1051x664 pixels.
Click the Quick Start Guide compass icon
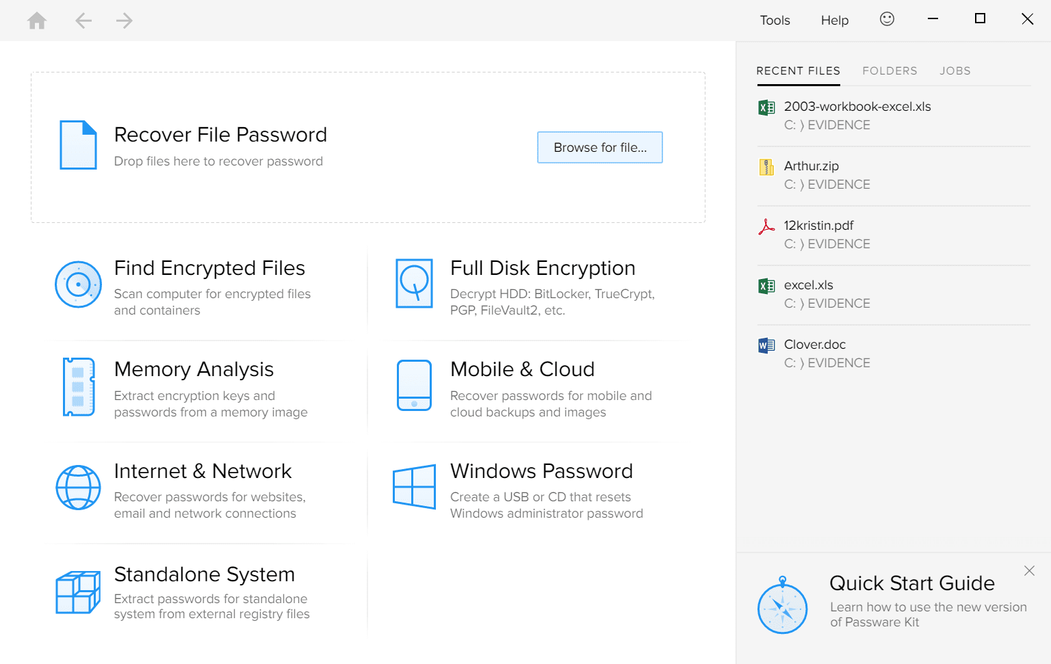pos(782,605)
